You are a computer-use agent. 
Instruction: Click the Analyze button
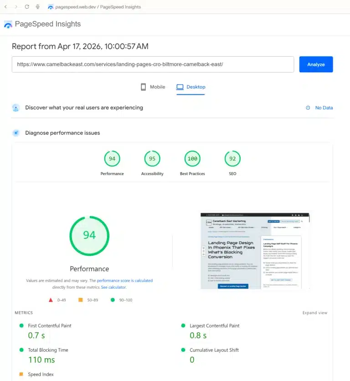tap(316, 64)
